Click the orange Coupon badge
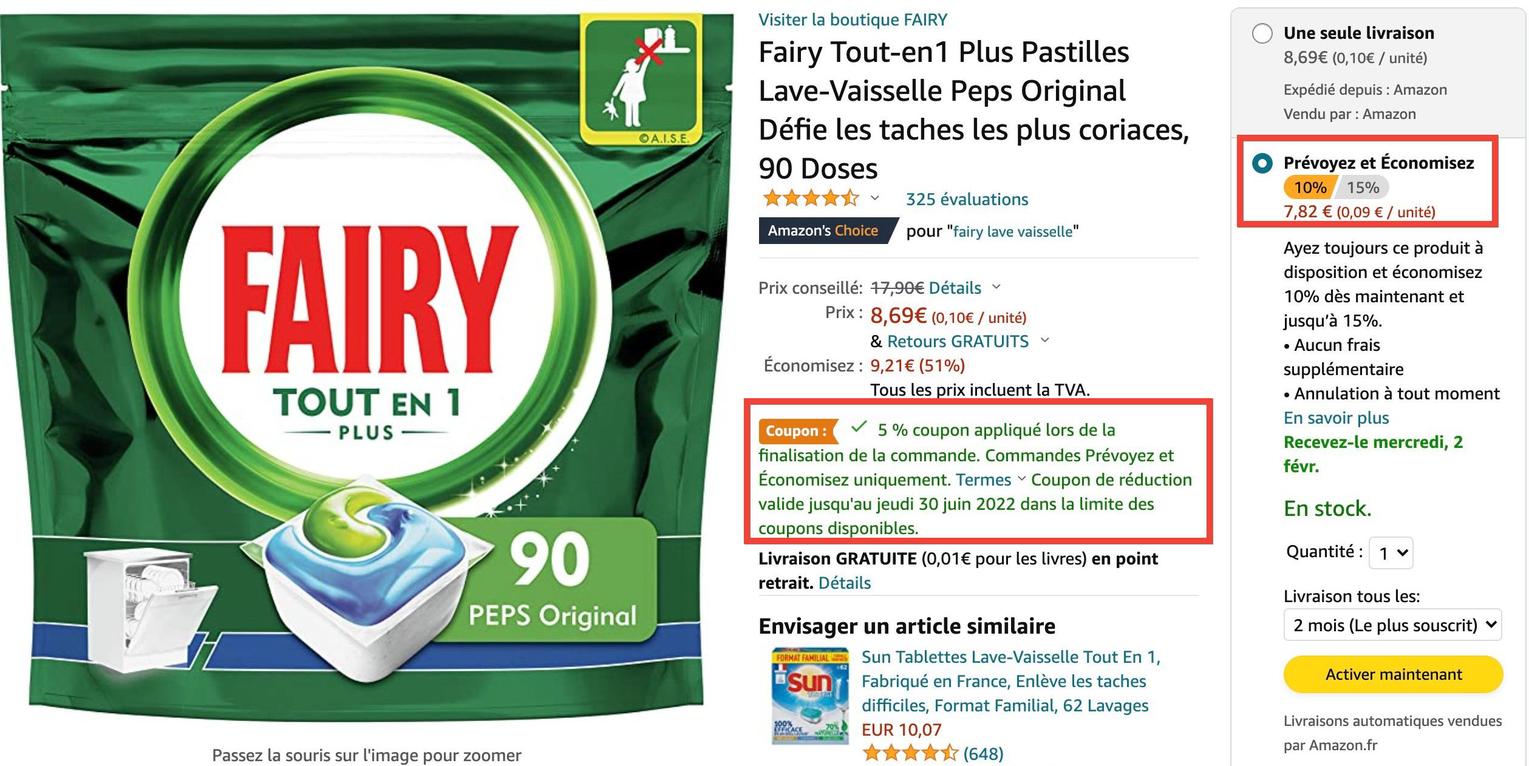Screen dimensions: 1529x766 click(x=799, y=431)
